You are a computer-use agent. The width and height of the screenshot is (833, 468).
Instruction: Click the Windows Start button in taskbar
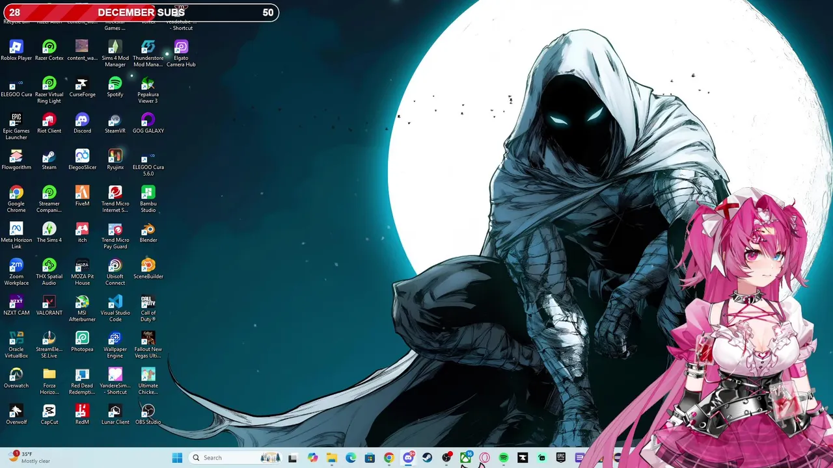tap(177, 458)
